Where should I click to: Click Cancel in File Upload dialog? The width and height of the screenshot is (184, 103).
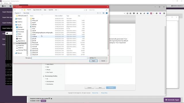point(103,61)
